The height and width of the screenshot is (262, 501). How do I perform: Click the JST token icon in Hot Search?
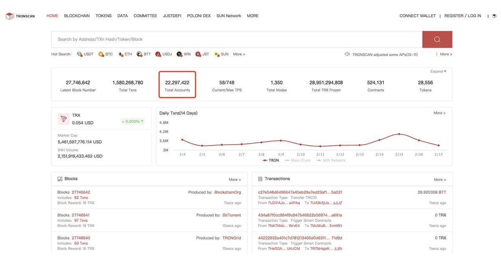198,54
